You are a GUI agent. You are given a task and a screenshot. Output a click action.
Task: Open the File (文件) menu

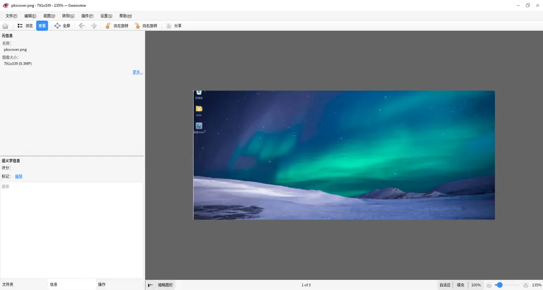[x=11, y=16]
